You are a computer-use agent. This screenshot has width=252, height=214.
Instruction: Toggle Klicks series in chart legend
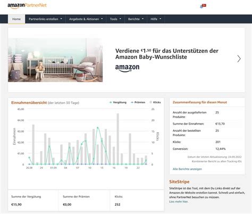[155, 102]
